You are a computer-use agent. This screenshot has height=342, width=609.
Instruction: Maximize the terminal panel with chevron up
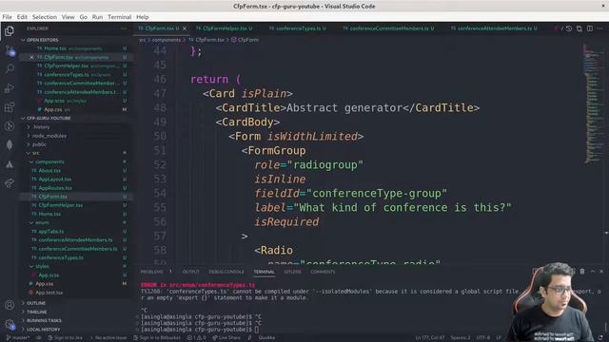[593, 272]
